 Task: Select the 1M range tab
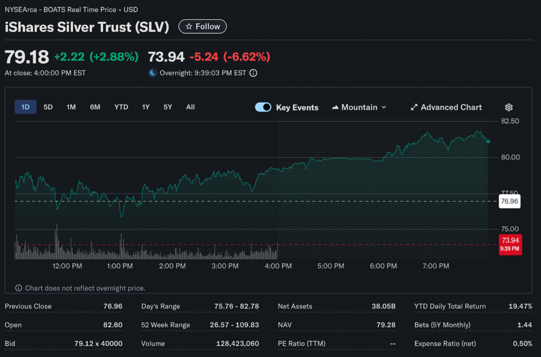(x=71, y=107)
